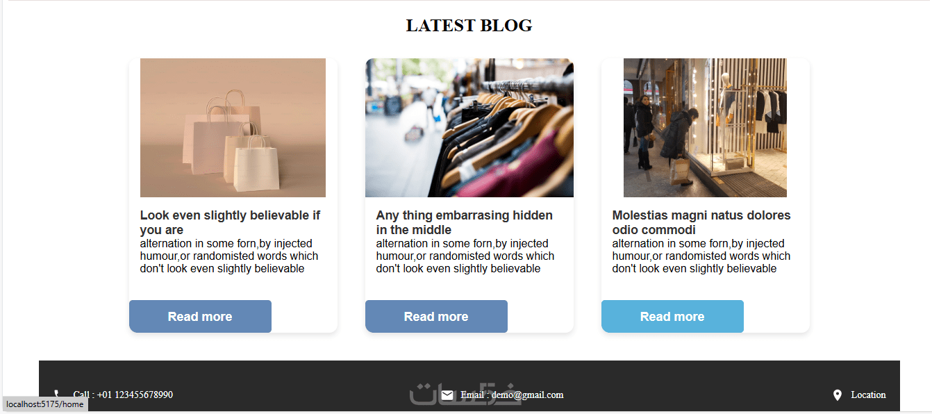Open "Look even slightly believable" blog title
932x414 pixels.
[x=230, y=222]
